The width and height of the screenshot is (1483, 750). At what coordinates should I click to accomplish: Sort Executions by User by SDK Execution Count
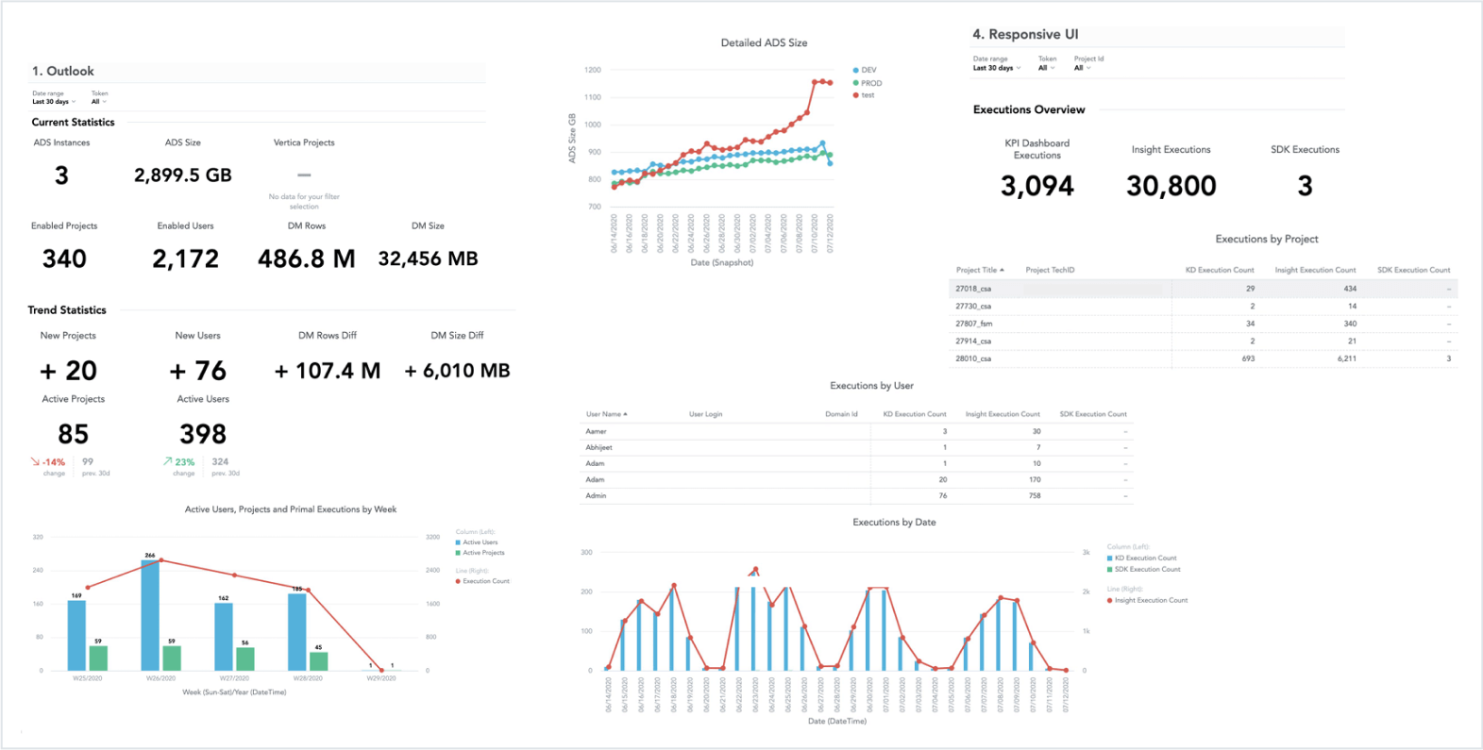coord(1093,414)
